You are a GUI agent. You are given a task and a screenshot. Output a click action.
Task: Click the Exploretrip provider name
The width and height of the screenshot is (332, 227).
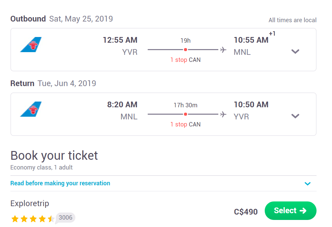(x=30, y=203)
